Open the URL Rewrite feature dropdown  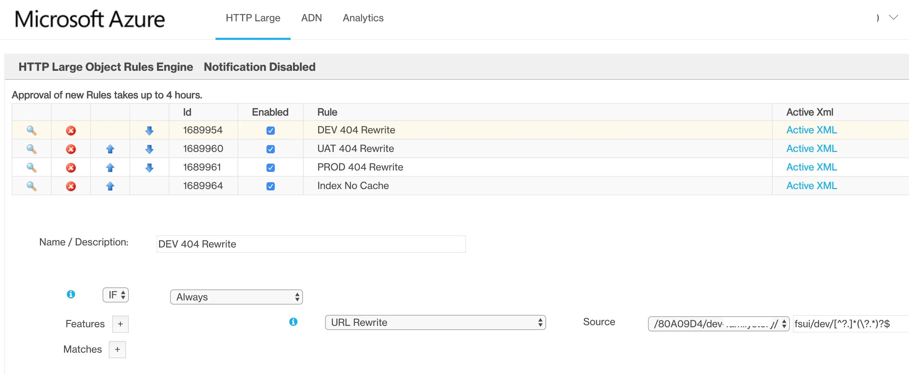pos(435,322)
